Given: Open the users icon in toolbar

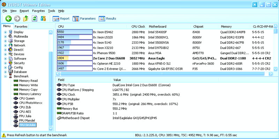Looking at the screenshot, I should click(43, 18).
